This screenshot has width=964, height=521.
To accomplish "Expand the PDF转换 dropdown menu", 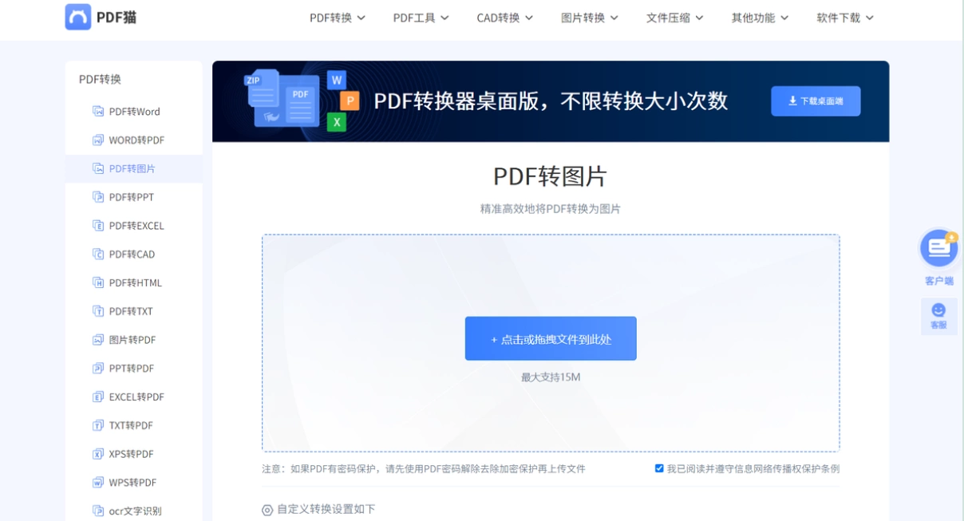I will pos(338,18).
